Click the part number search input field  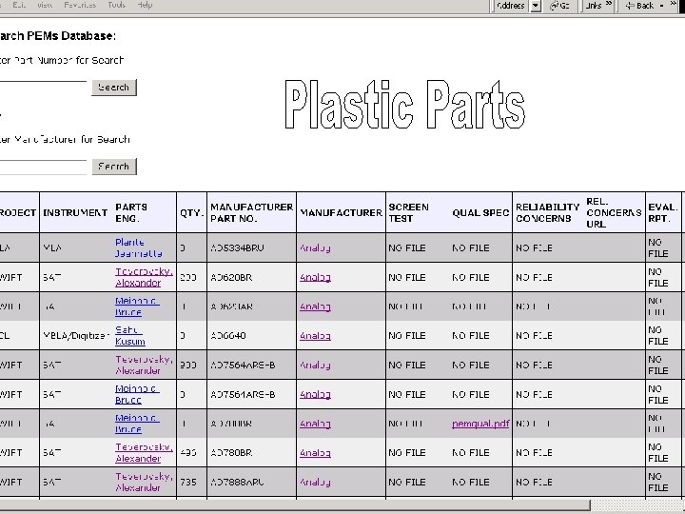pos(43,88)
